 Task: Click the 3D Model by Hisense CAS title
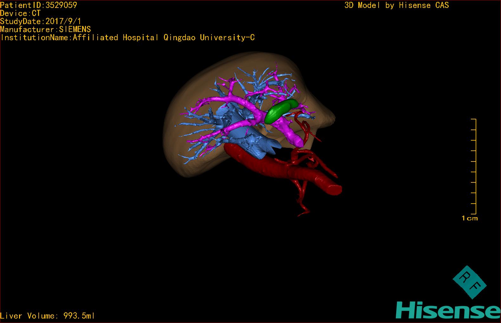pos(397,5)
